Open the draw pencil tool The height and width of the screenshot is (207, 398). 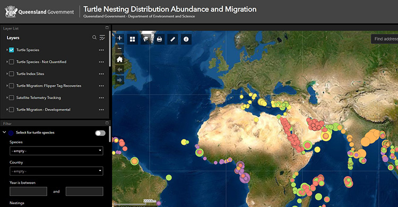tap(172, 39)
